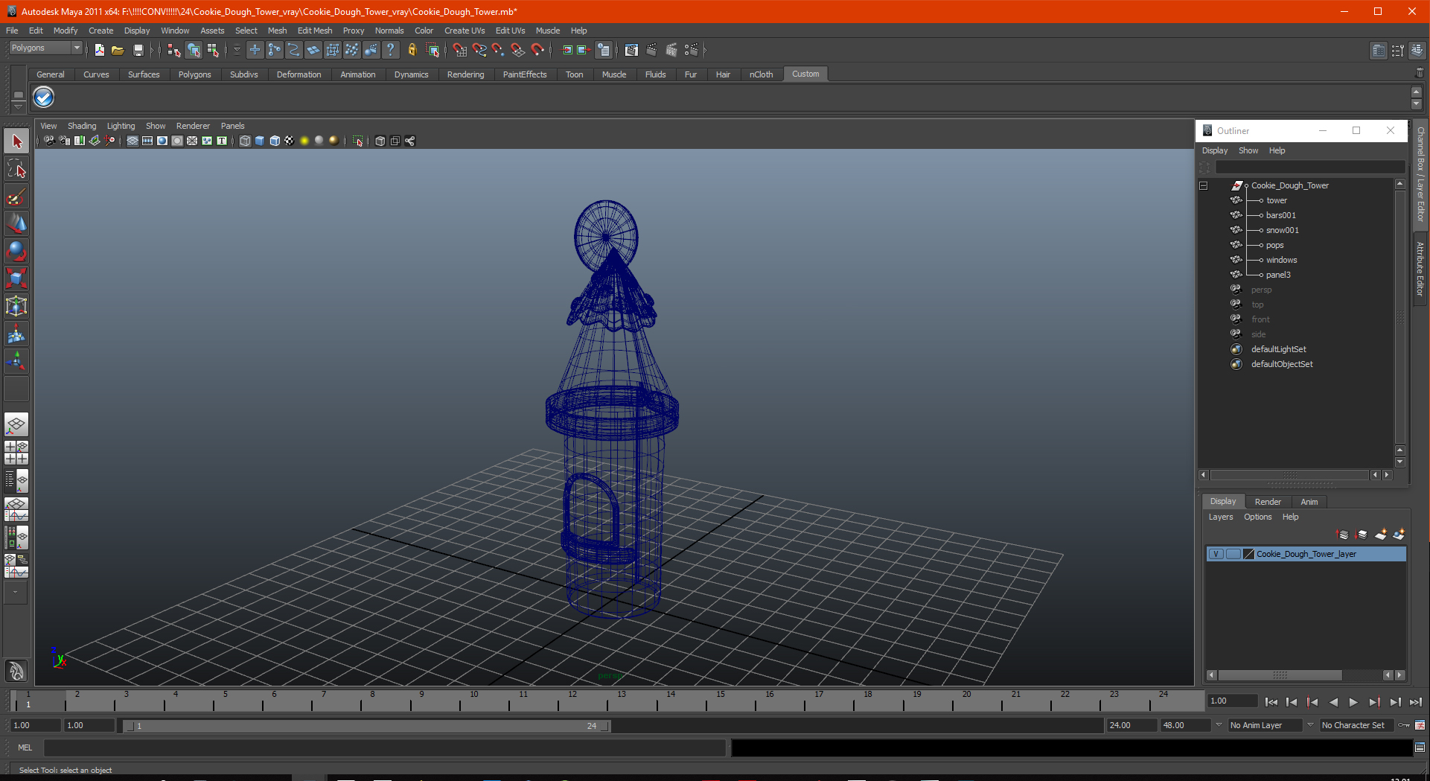
Task: Switch to the Rendering shelf tab
Action: tap(465, 74)
